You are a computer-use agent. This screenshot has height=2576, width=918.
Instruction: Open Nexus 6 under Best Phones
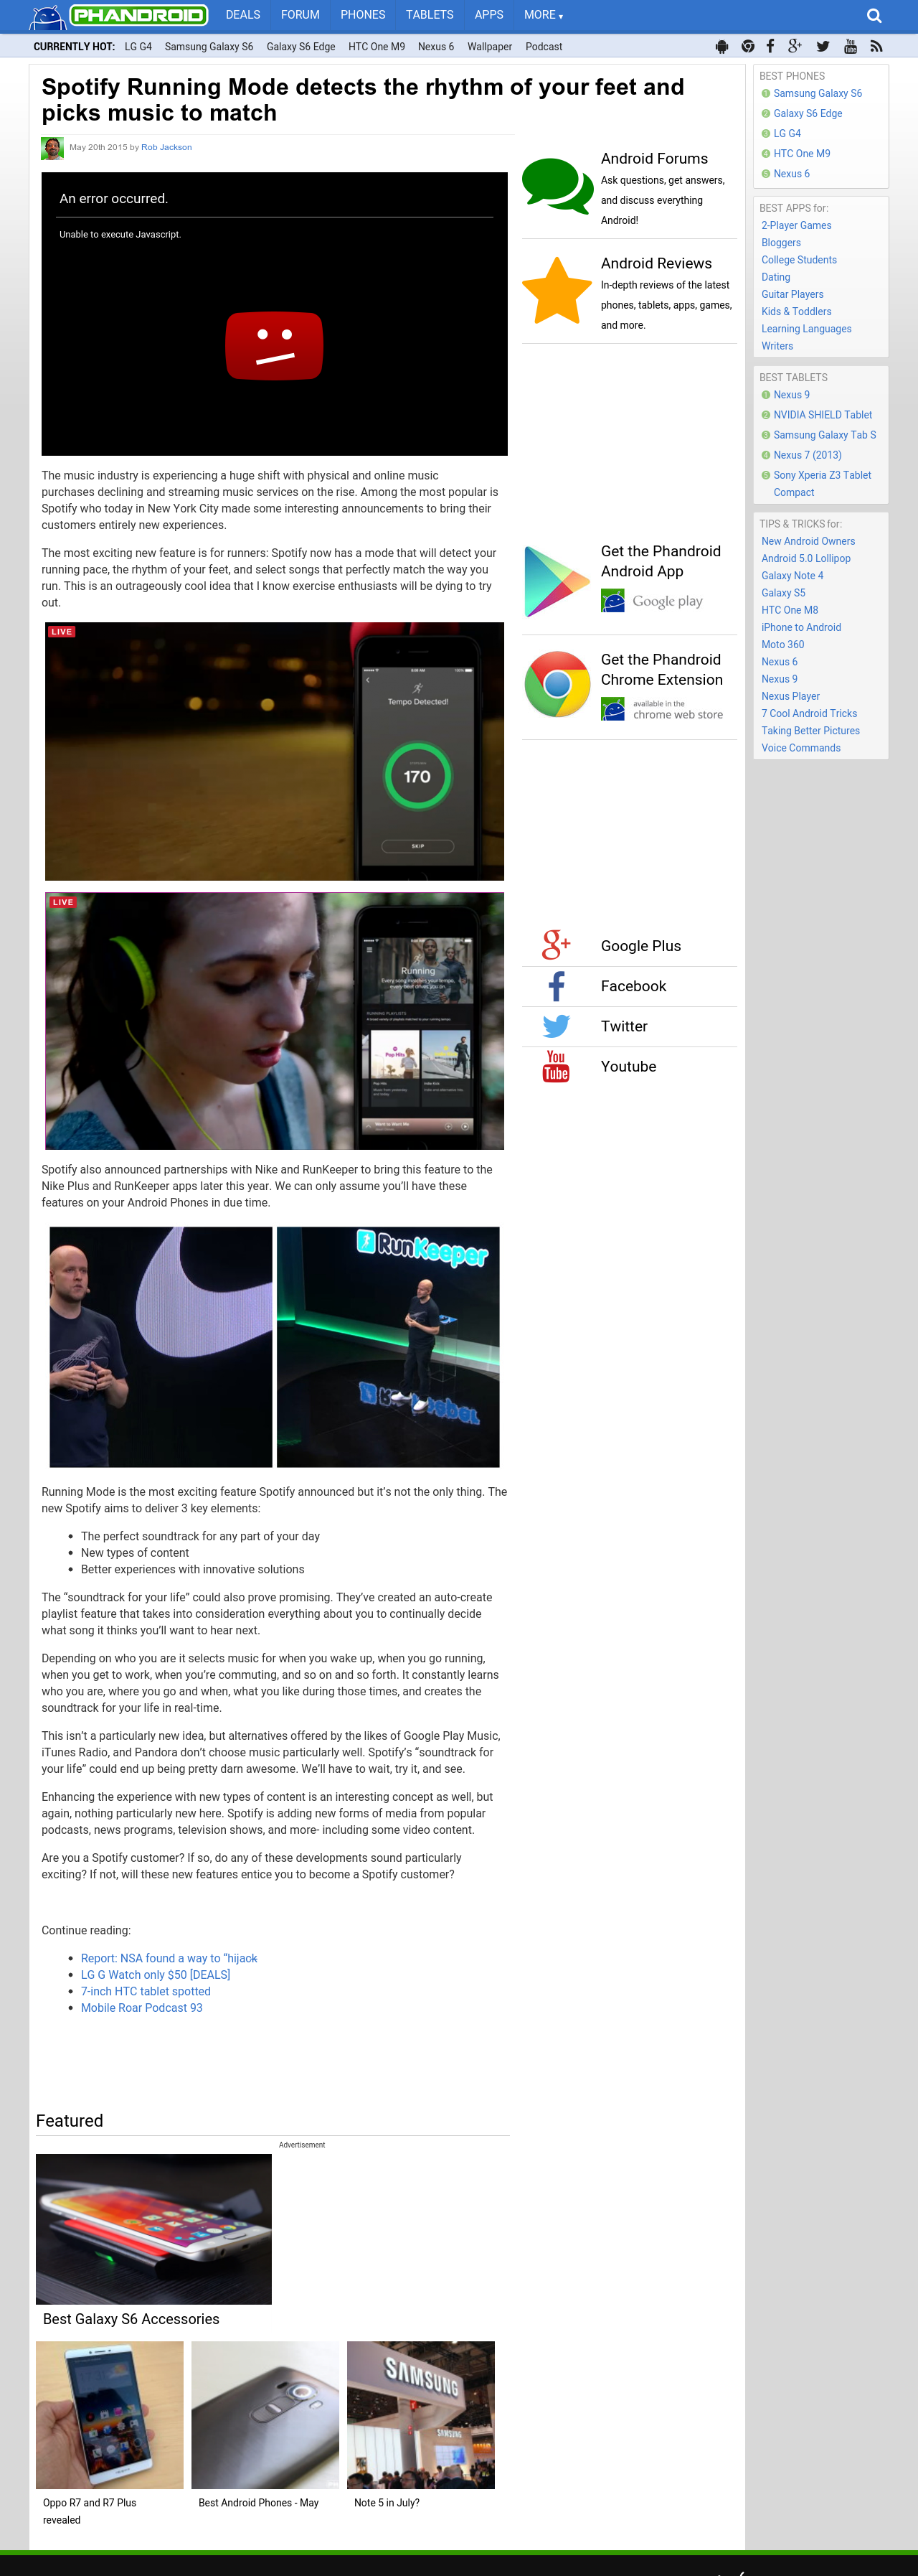[x=791, y=174]
